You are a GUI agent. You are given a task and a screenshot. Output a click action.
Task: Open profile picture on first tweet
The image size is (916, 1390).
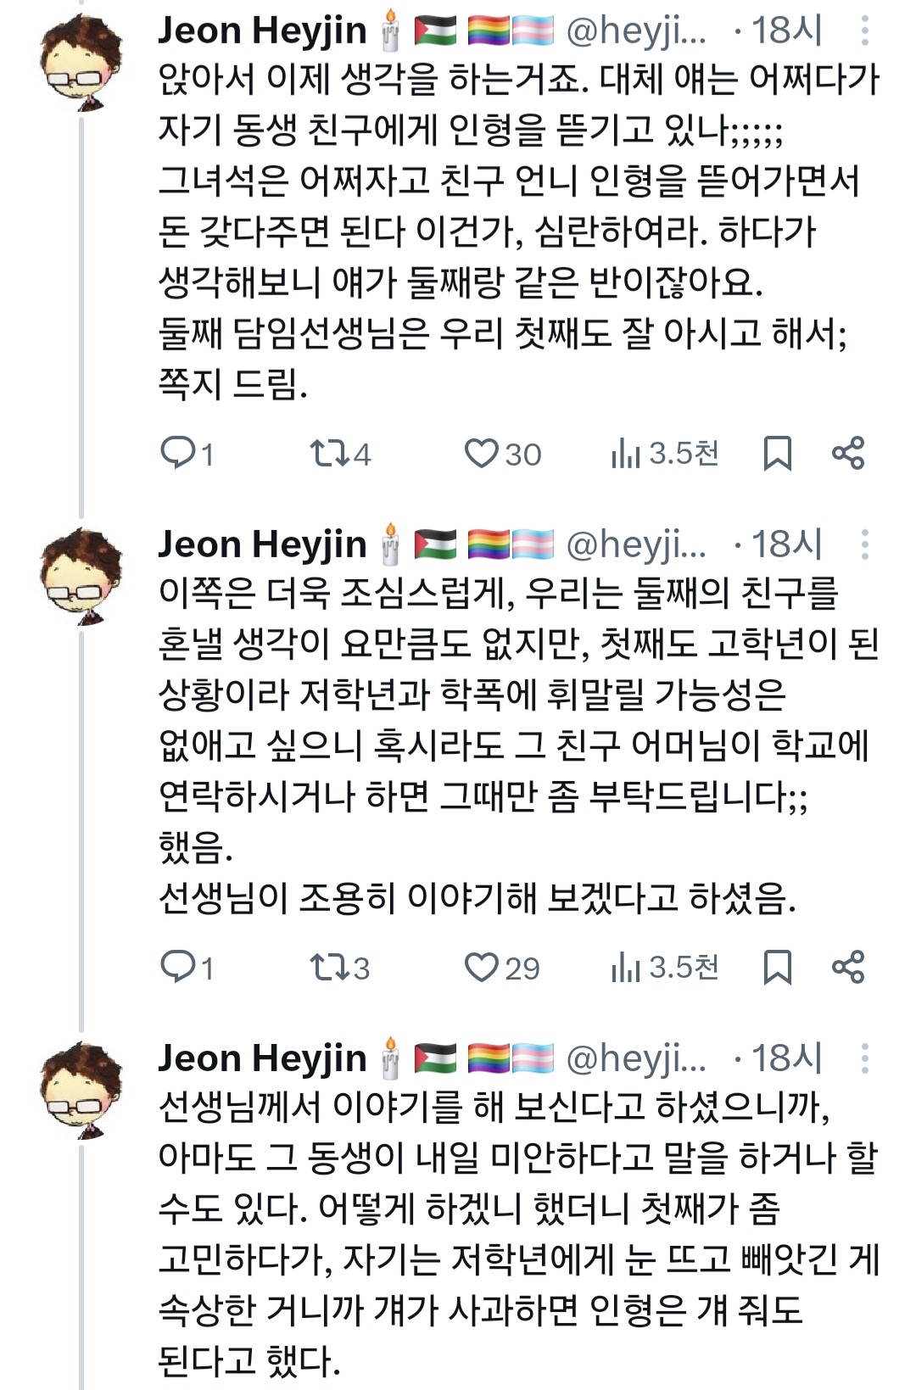pyautogui.click(x=81, y=63)
